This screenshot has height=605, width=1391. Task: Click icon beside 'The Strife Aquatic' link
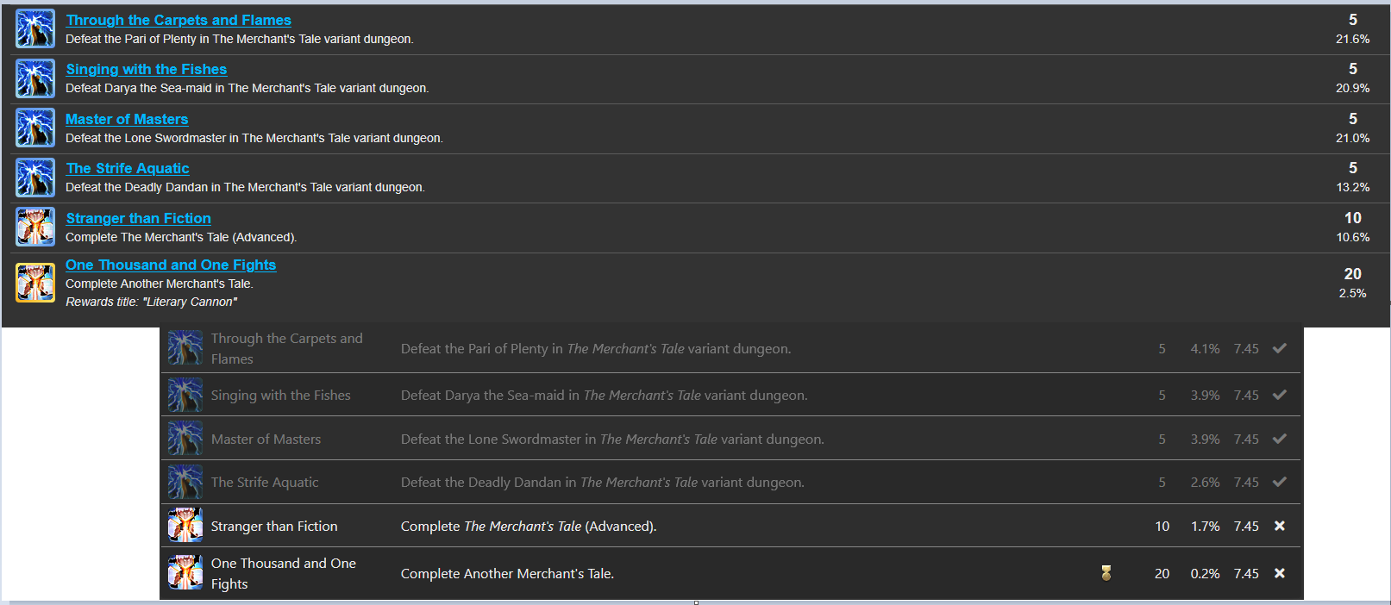point(35,178)
